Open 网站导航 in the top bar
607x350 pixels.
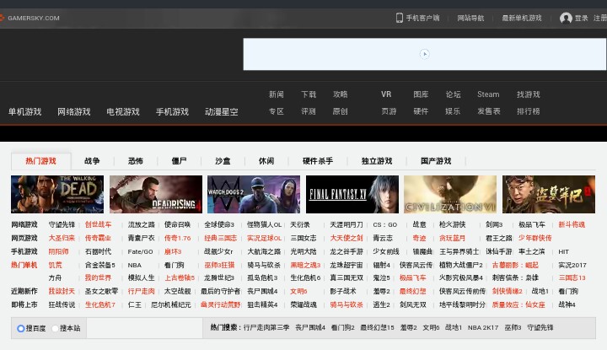pos(470,18)
